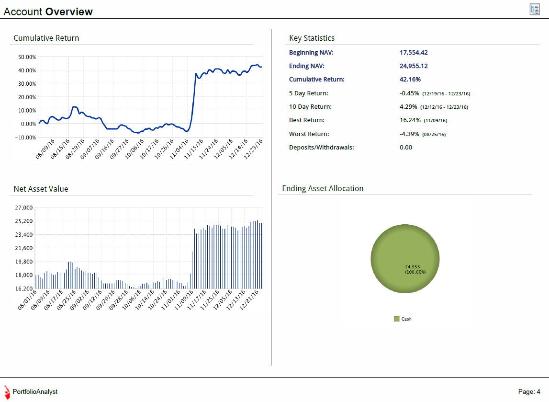Select the 12/19/16 - 12/23/16 date range
This screenshot has width=549, height=402.
pyautogui.click(x=446, y=93)
